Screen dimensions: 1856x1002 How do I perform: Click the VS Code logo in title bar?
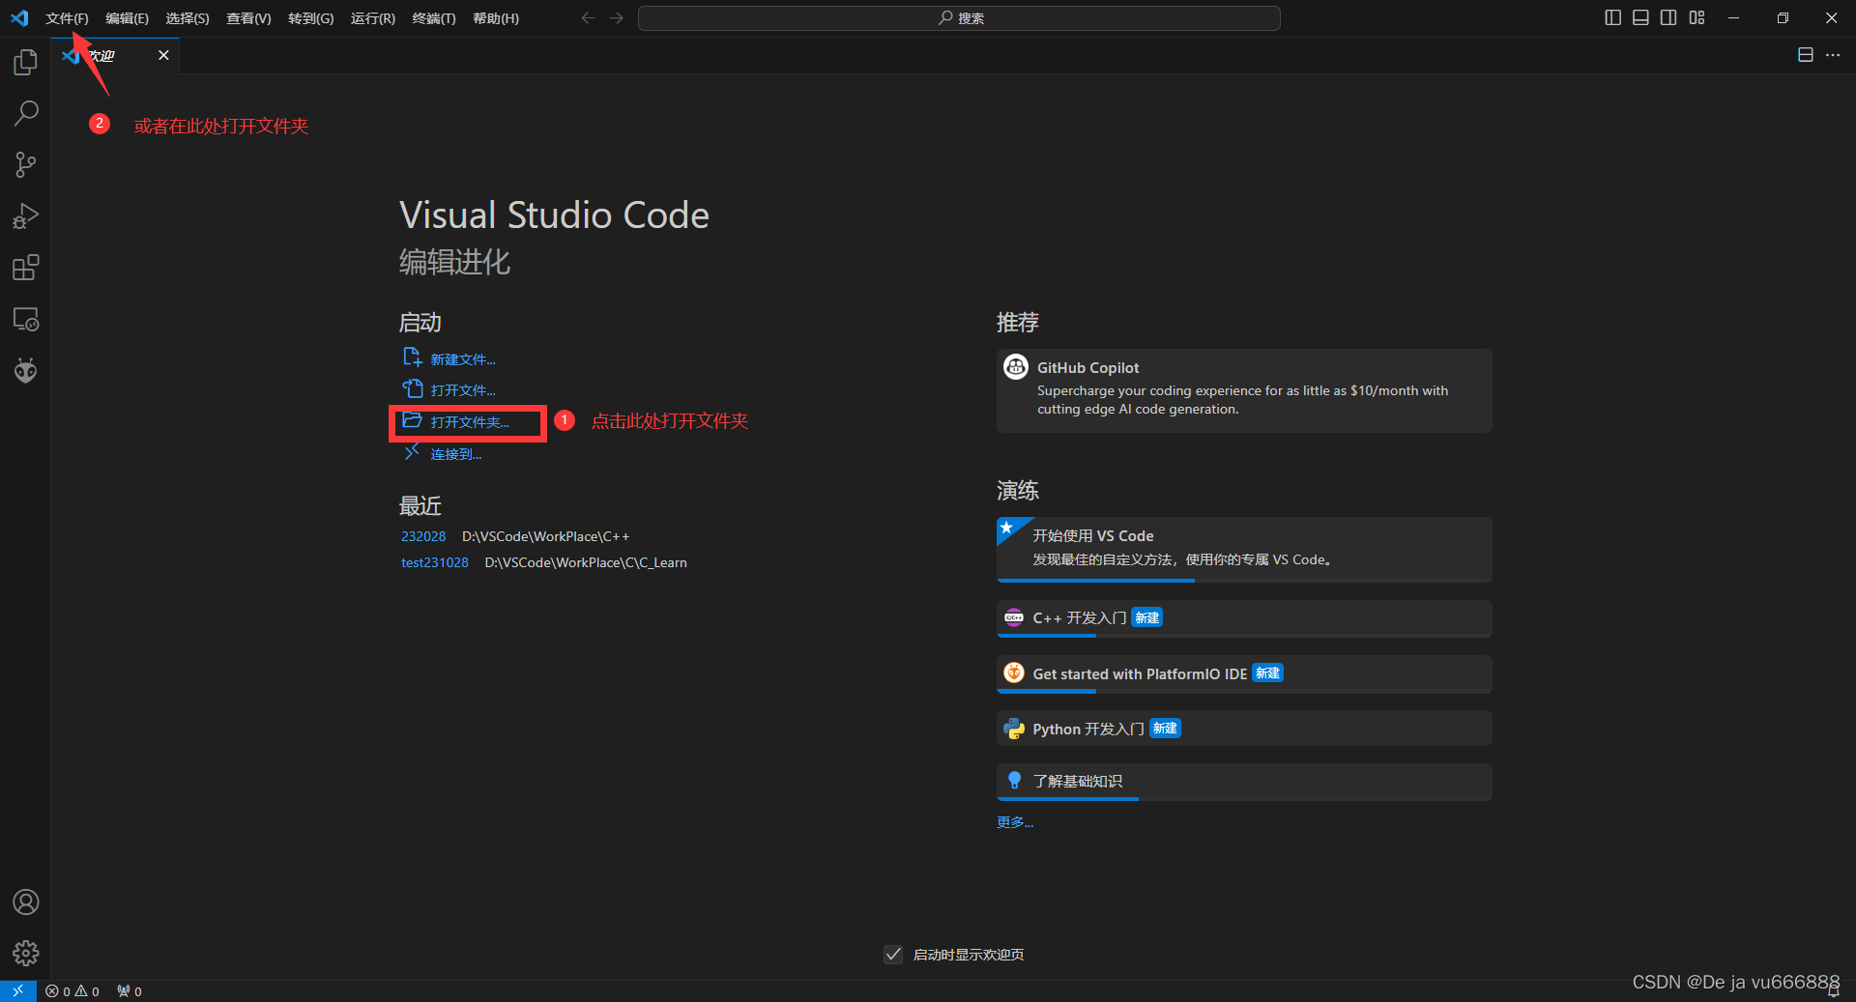click(19, 18)
